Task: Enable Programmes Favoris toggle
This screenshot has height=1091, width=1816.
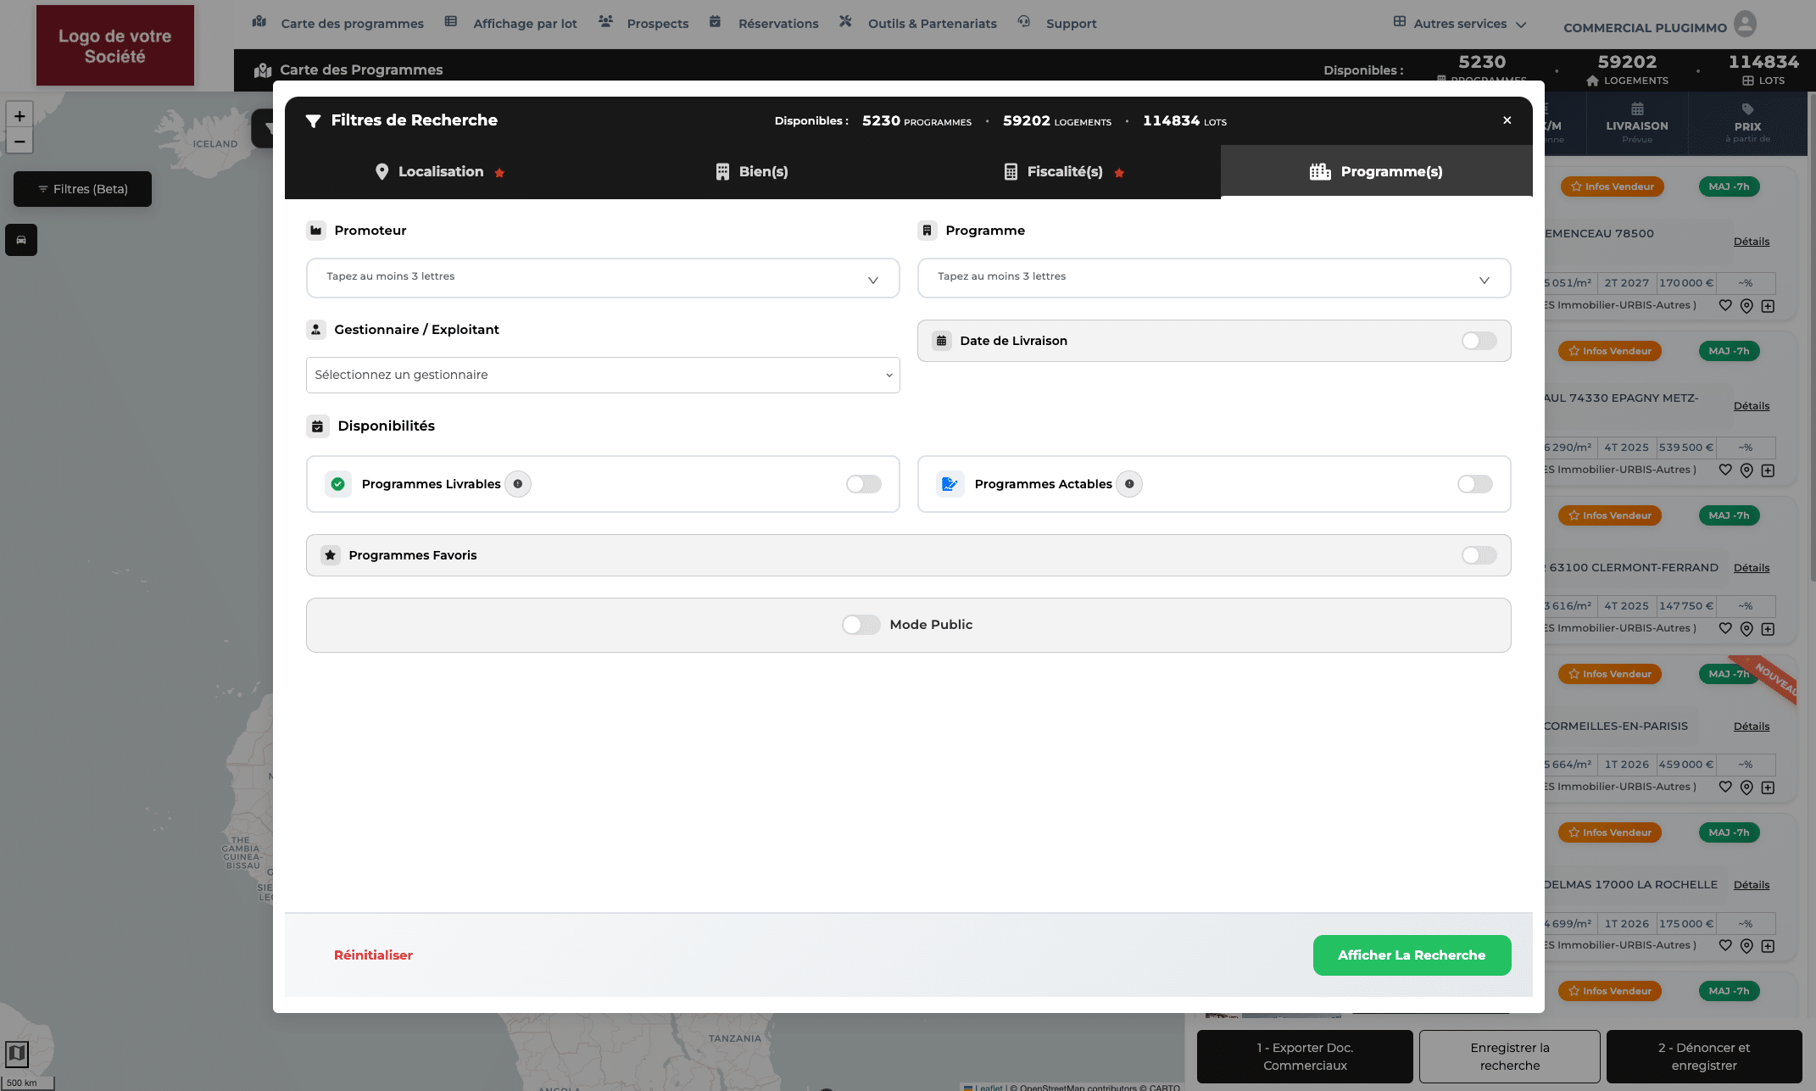Action: point(1479,555)
